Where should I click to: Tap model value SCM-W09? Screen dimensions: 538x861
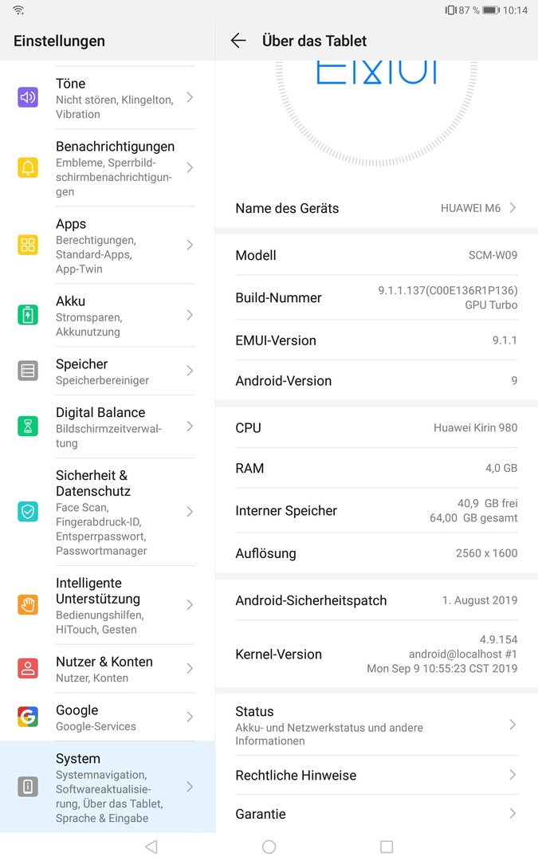coord(493,255)
